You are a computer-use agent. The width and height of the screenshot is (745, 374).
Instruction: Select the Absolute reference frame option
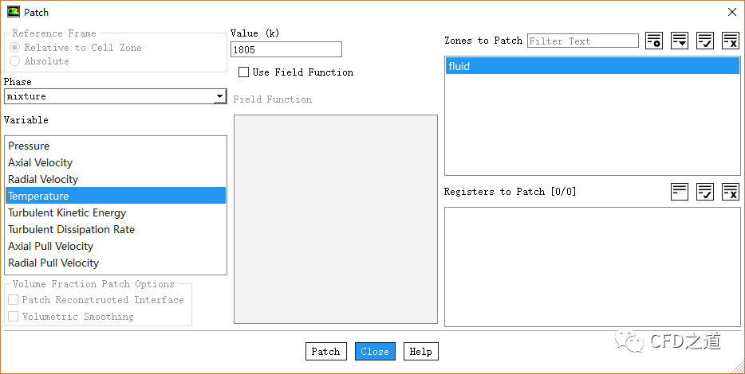coord(15,61)
